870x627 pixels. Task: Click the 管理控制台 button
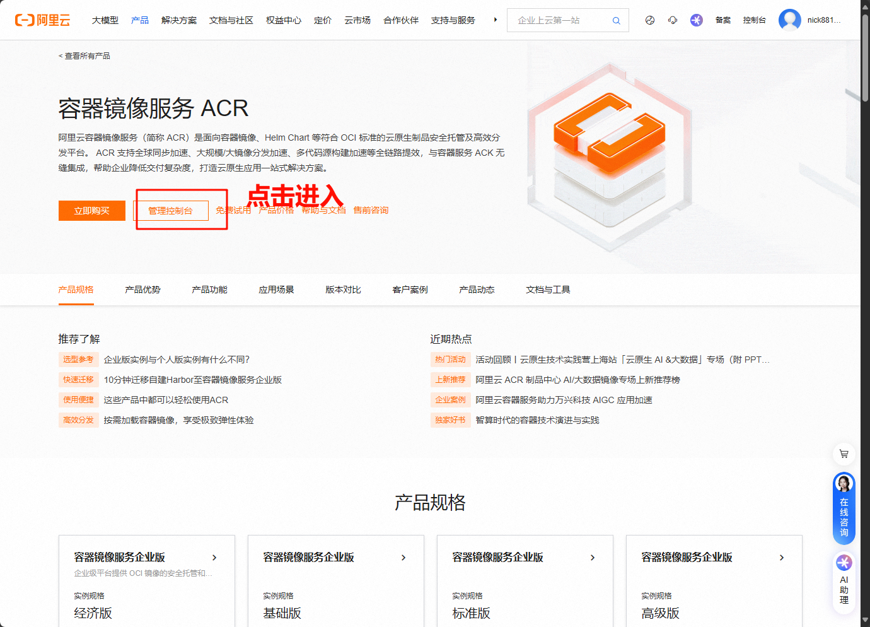click(171, 211)
